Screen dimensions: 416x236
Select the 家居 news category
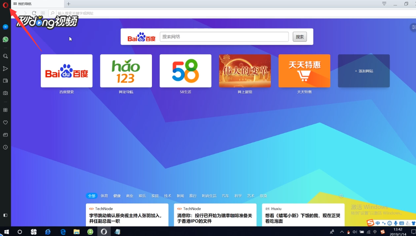155,196
